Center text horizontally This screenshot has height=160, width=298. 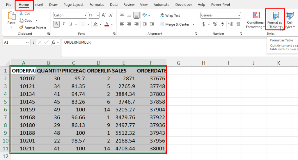click(x=129, y=24)
